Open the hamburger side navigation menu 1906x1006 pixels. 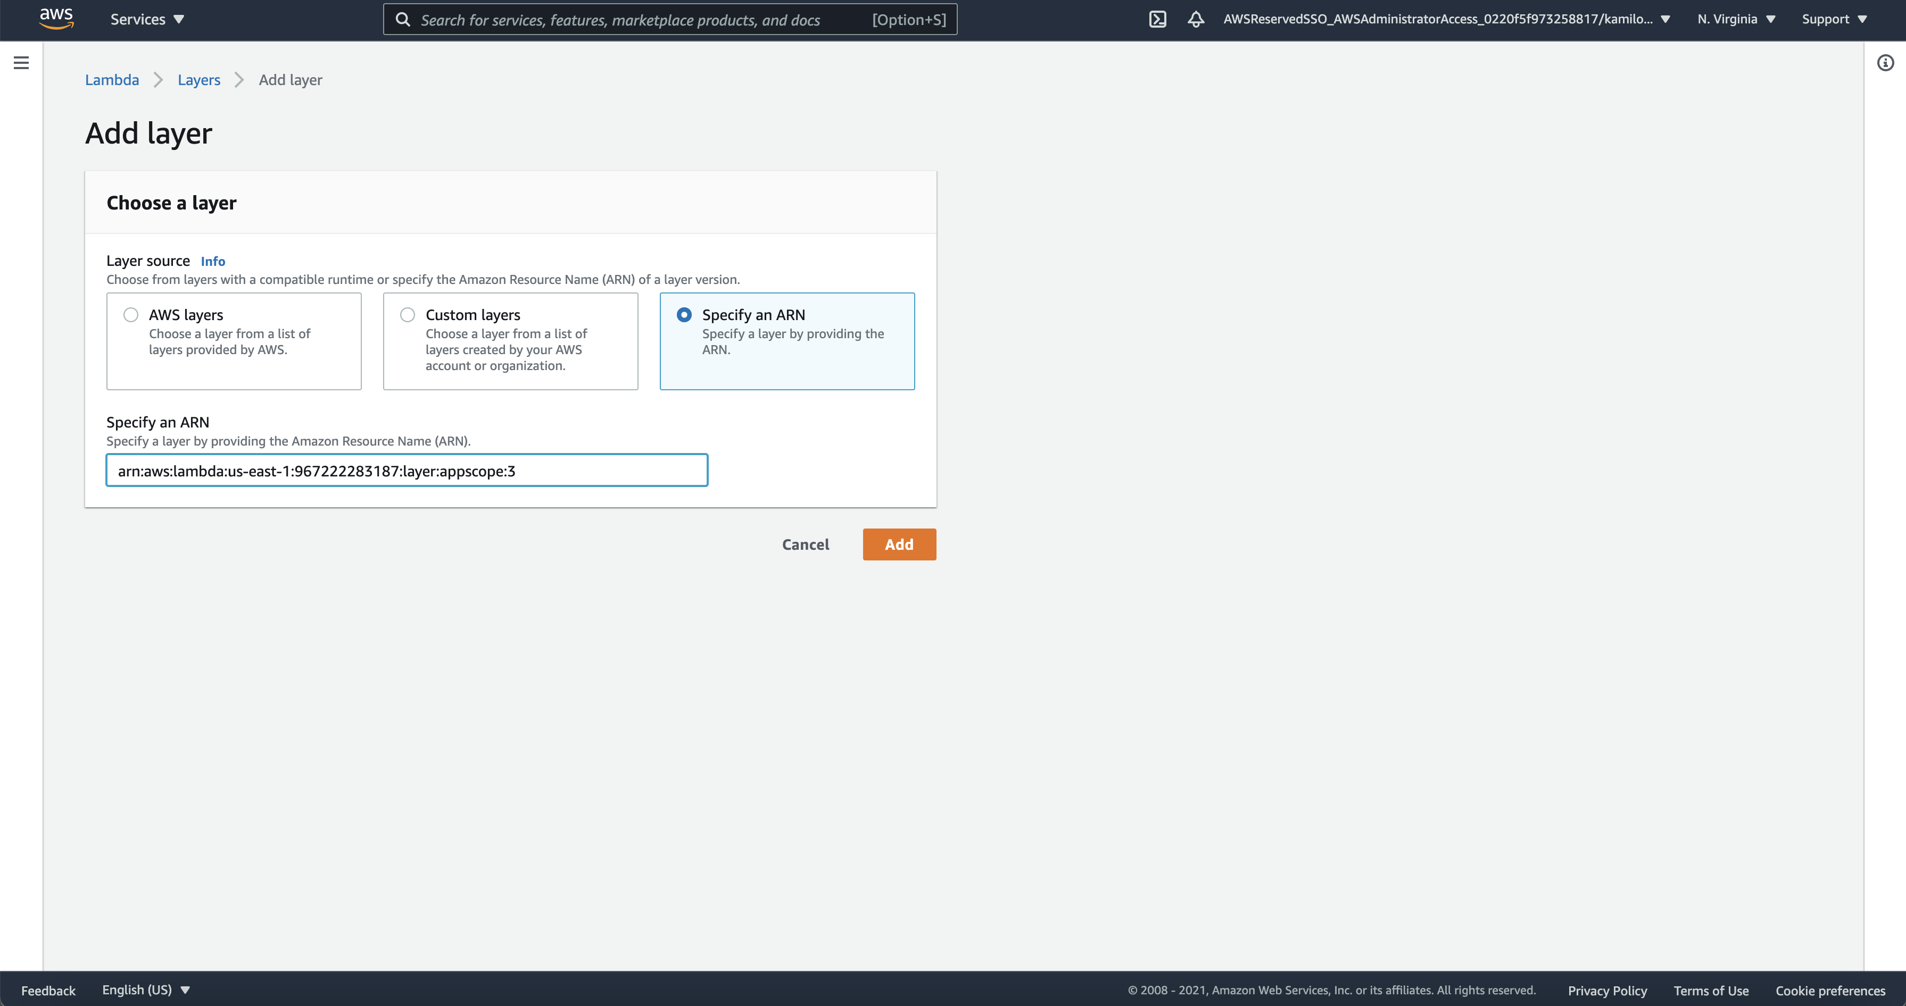pos(21,63)
